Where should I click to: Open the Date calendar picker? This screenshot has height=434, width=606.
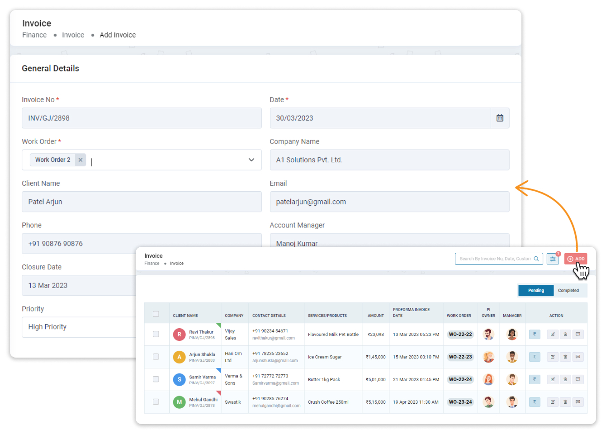point(500,118)
